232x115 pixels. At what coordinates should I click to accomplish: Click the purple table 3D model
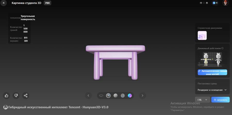coord(115,62)
